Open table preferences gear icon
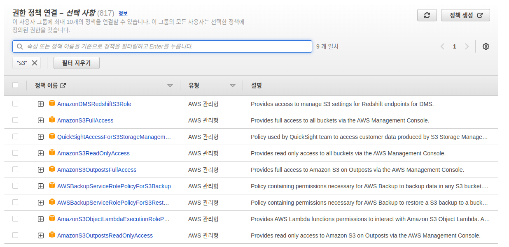 click(x=486, y=46)
